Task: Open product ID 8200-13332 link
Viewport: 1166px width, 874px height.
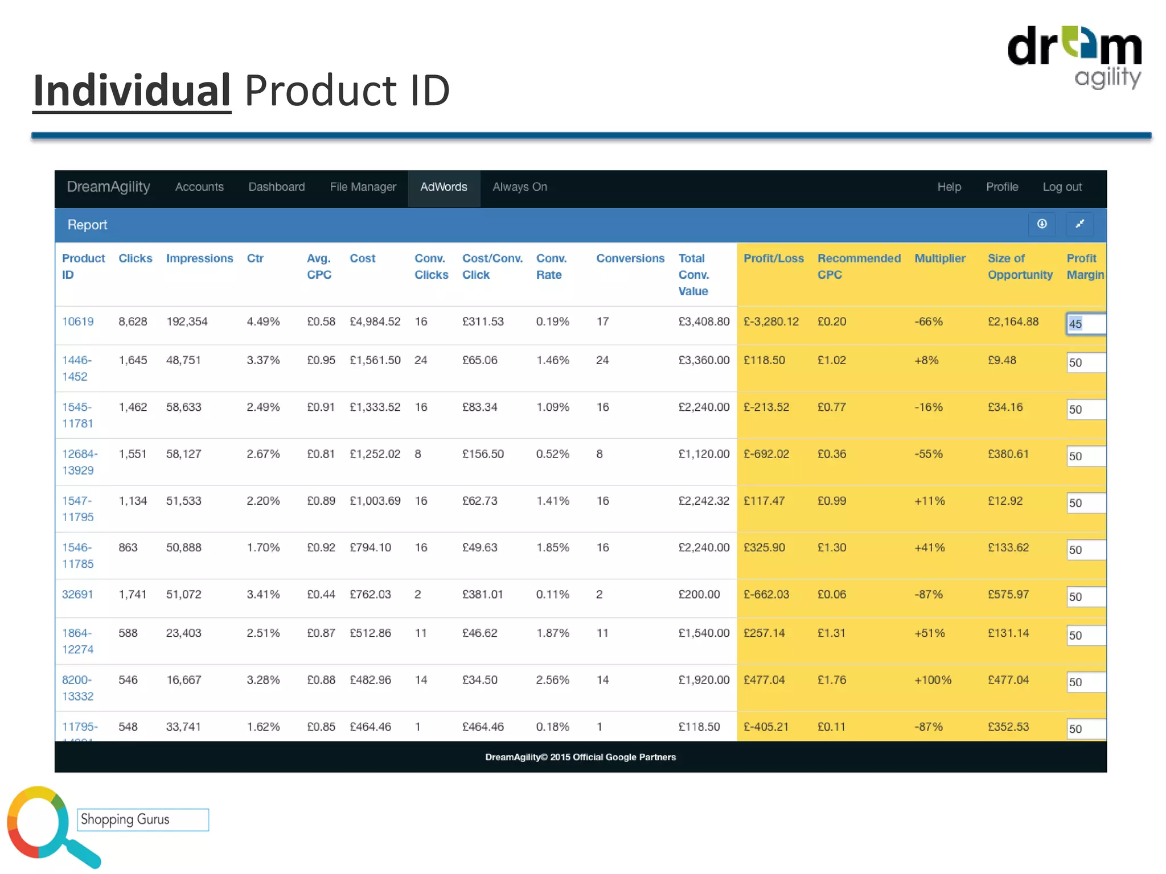Action: click(78, 687)
